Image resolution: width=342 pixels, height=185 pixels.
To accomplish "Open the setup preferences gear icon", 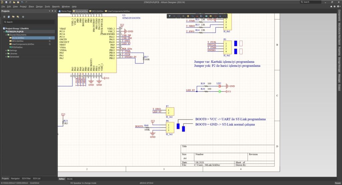I will [x=335, y=7].
